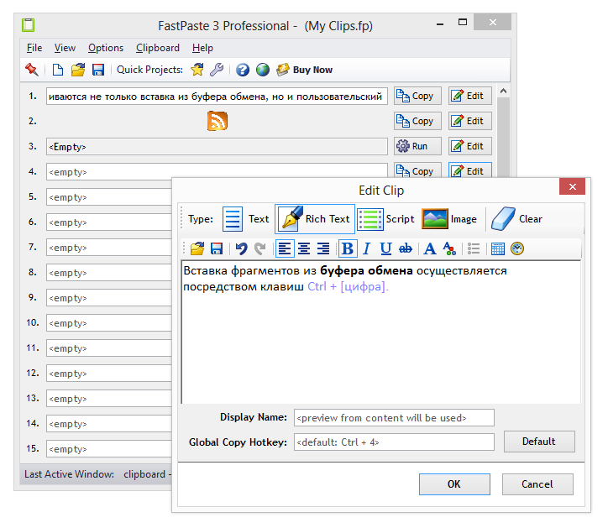
Task: Click FastPaste clipboard app icon in title bar
Action: click(29, 25)
